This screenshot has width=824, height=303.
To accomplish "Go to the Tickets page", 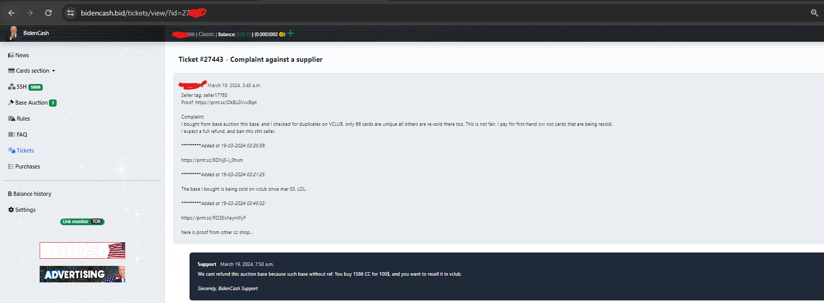I will (21, 150).
